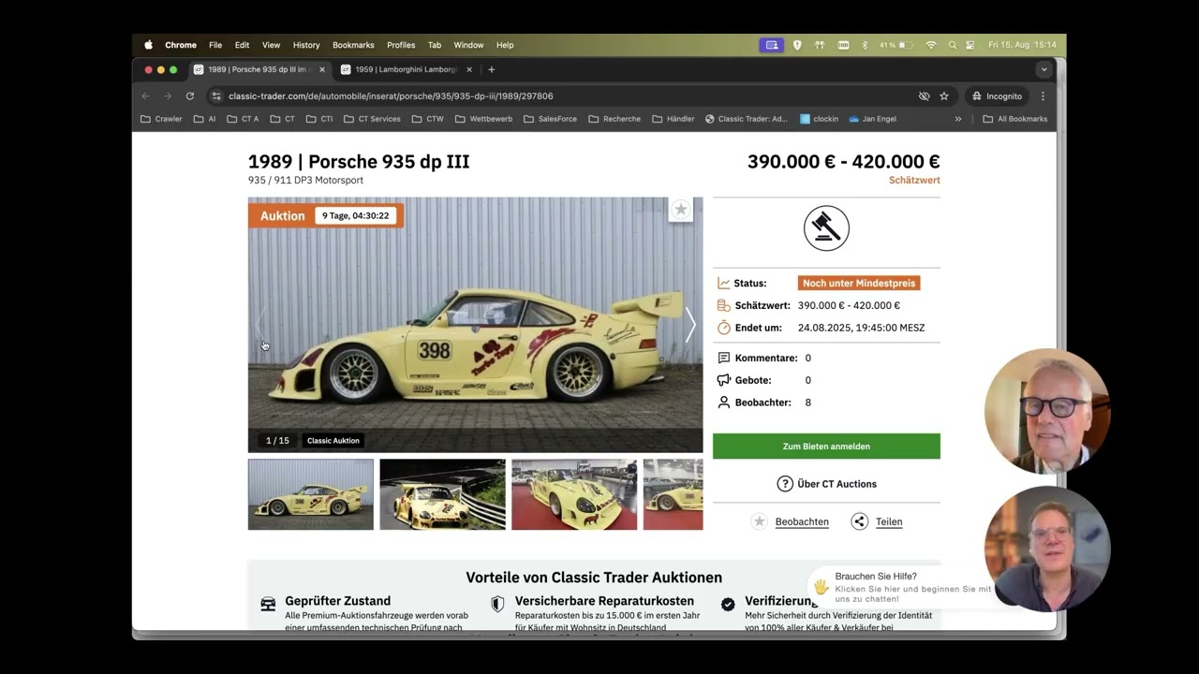The height and width of the screenshot is (674, 1199).
Task: Go forward one page
Action: tap(168, 95)
